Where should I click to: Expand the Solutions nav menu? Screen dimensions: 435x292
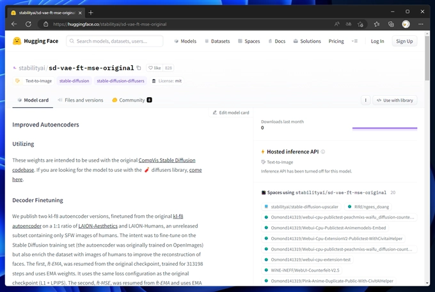307,41
